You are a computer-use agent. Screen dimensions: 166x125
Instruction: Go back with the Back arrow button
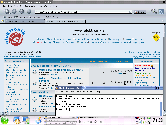[7, 11]
